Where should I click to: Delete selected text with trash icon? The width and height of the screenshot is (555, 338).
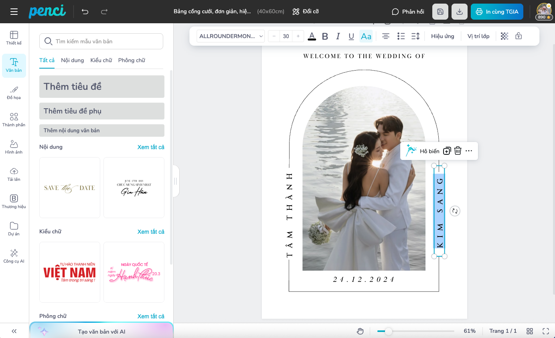tap(458, 151)
